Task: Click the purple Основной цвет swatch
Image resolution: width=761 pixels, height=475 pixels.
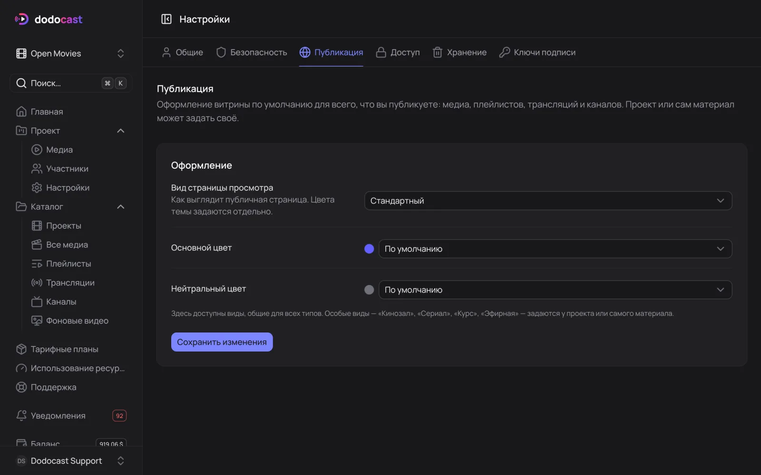Action: pos(369,249)
